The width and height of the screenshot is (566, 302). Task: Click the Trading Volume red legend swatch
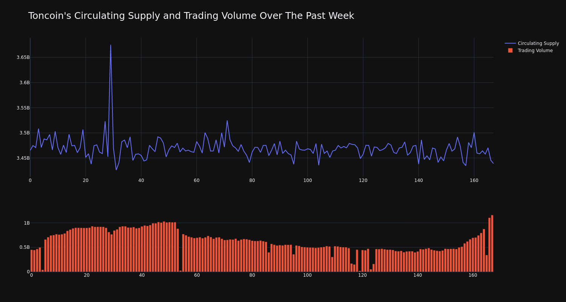[510, 51]
